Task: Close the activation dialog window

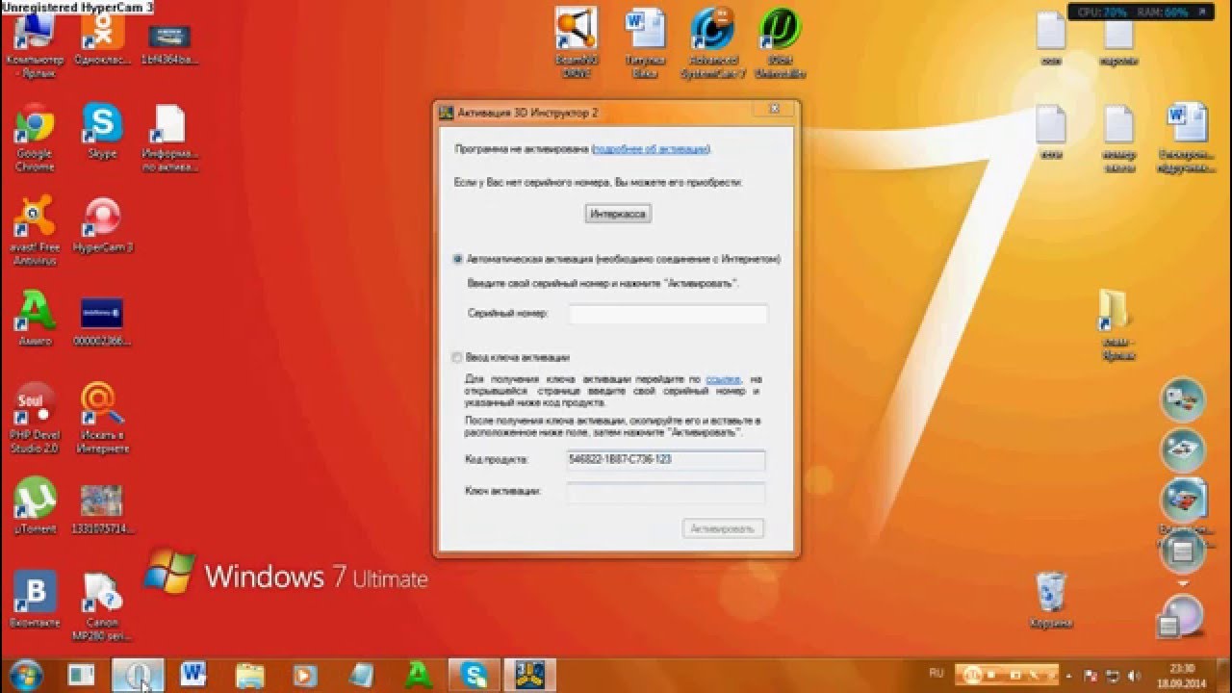Action: tap(774, 111)
